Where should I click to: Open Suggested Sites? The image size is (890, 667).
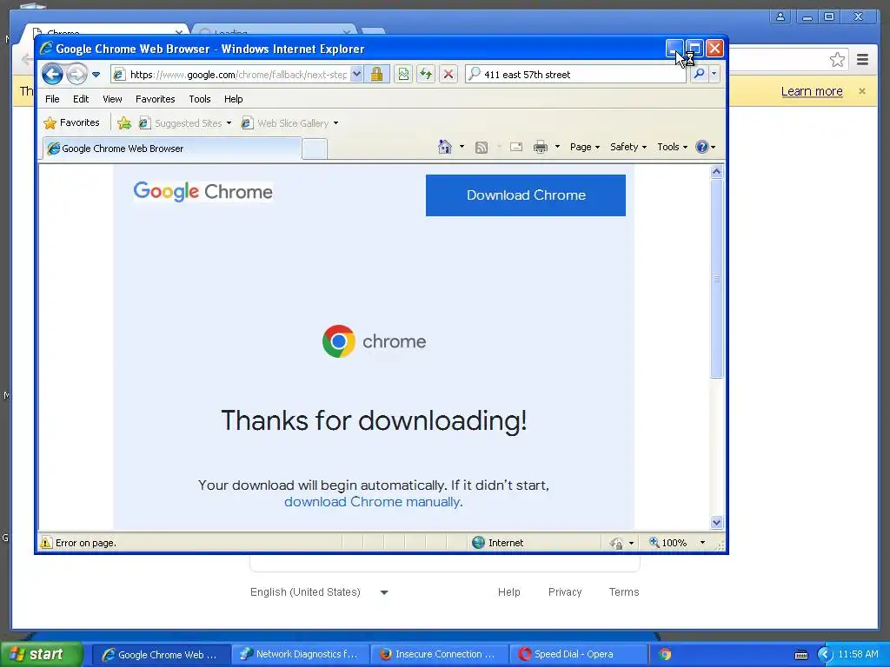[186, 123]
